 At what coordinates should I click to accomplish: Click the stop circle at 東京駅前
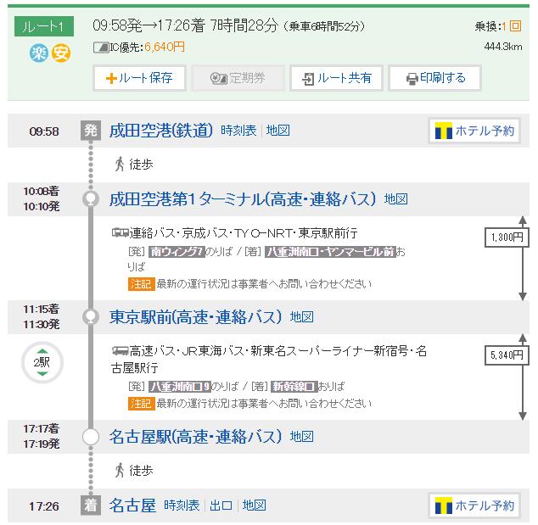91,317
